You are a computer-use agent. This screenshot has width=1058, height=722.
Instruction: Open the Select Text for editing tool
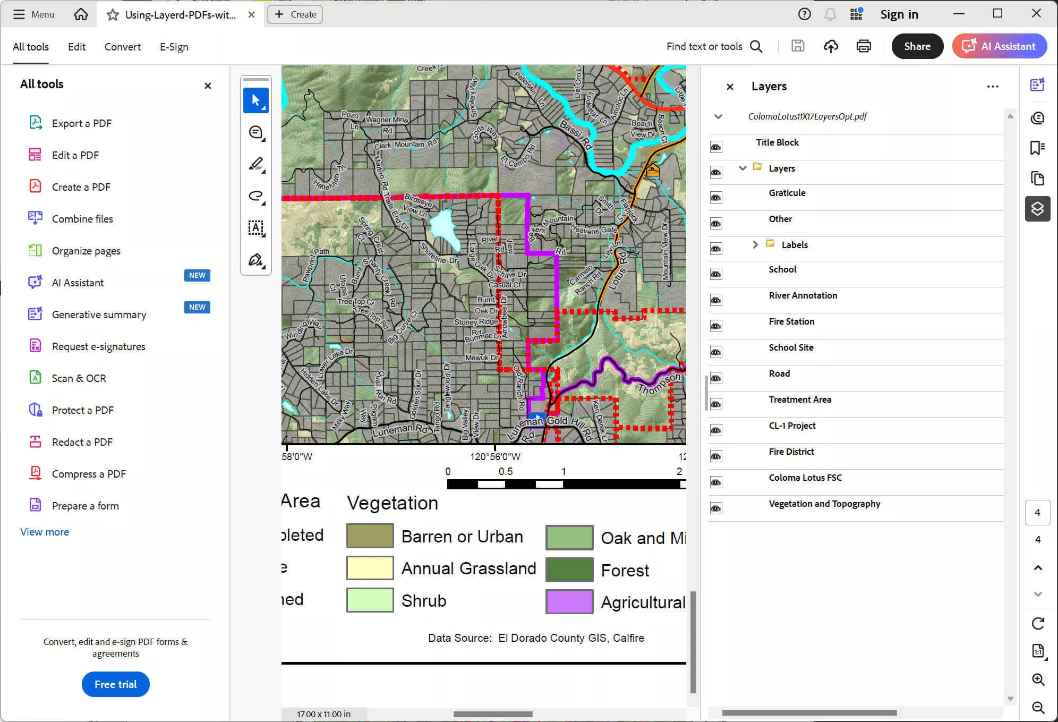[x=255, y=228]
